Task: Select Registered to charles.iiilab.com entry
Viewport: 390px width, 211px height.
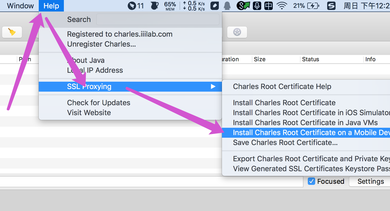Action: pos(130,34)
